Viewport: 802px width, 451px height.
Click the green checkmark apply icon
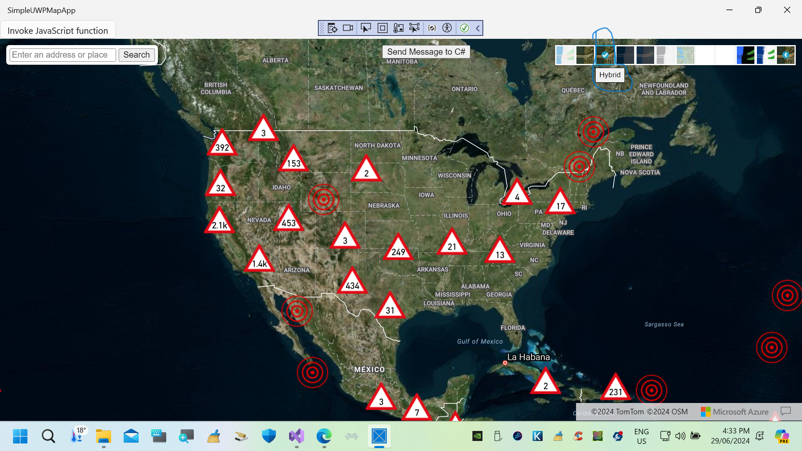pos(465,28)
